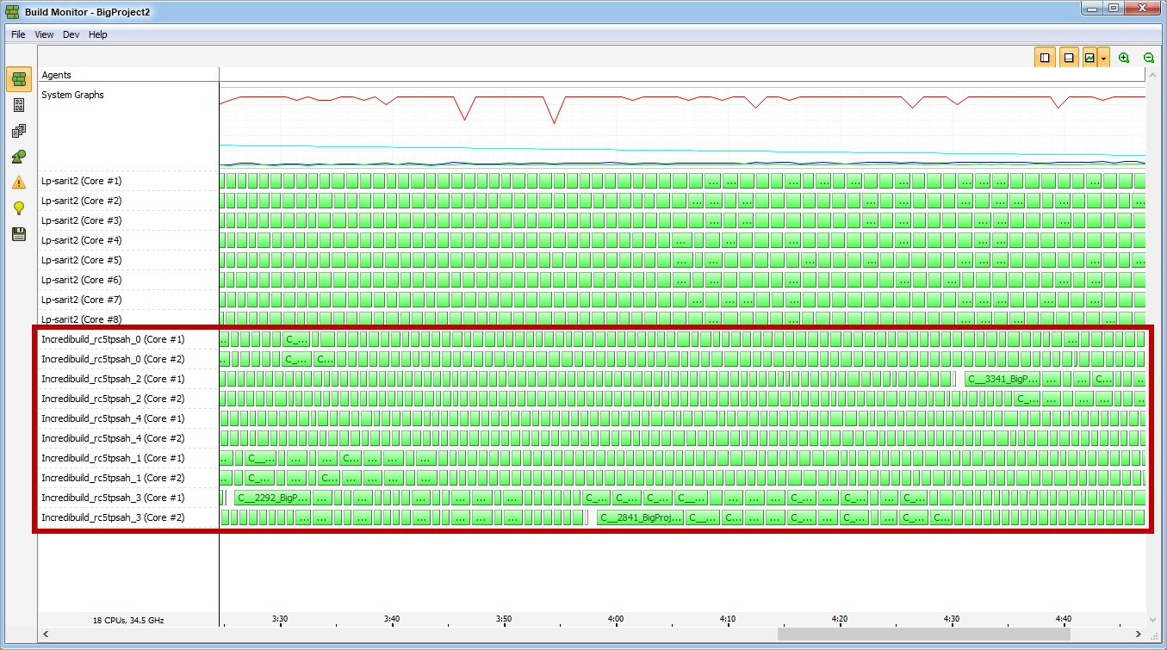Select Incredibuild_rc5tpsah_4 (Core #1) label
Screen dimensions: 1167x650
click(113, 418)
